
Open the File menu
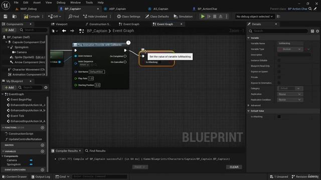16,2
